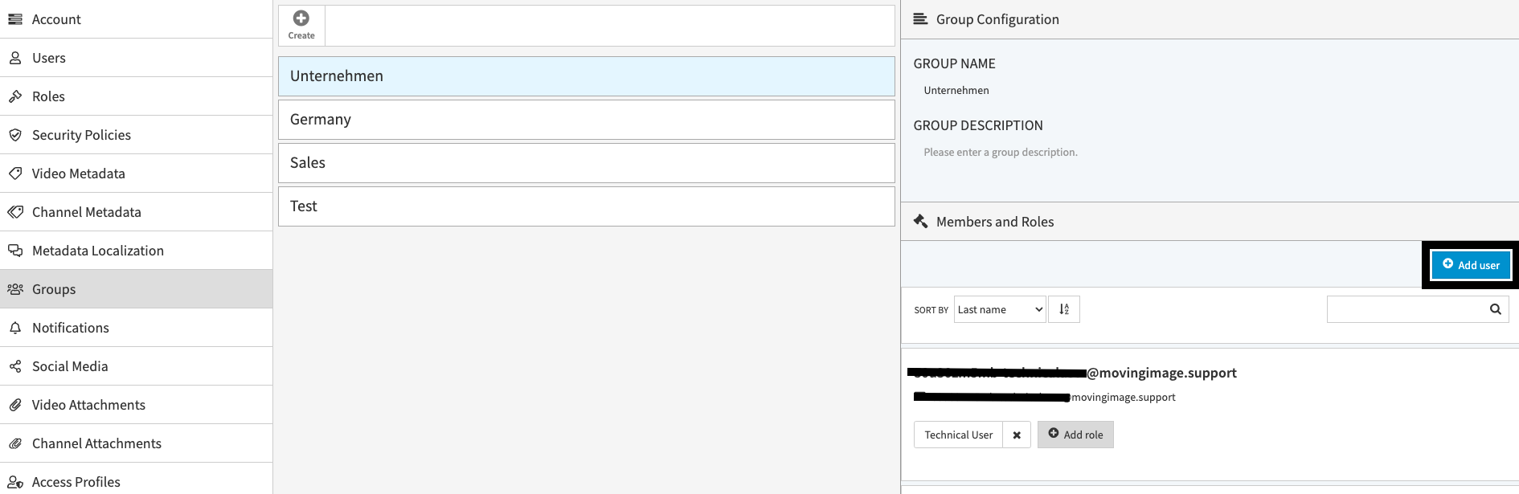This screenshot has height=494, width=1519.
Task: Click the group name field Unternehmen
Action: [x=956, y=90]
